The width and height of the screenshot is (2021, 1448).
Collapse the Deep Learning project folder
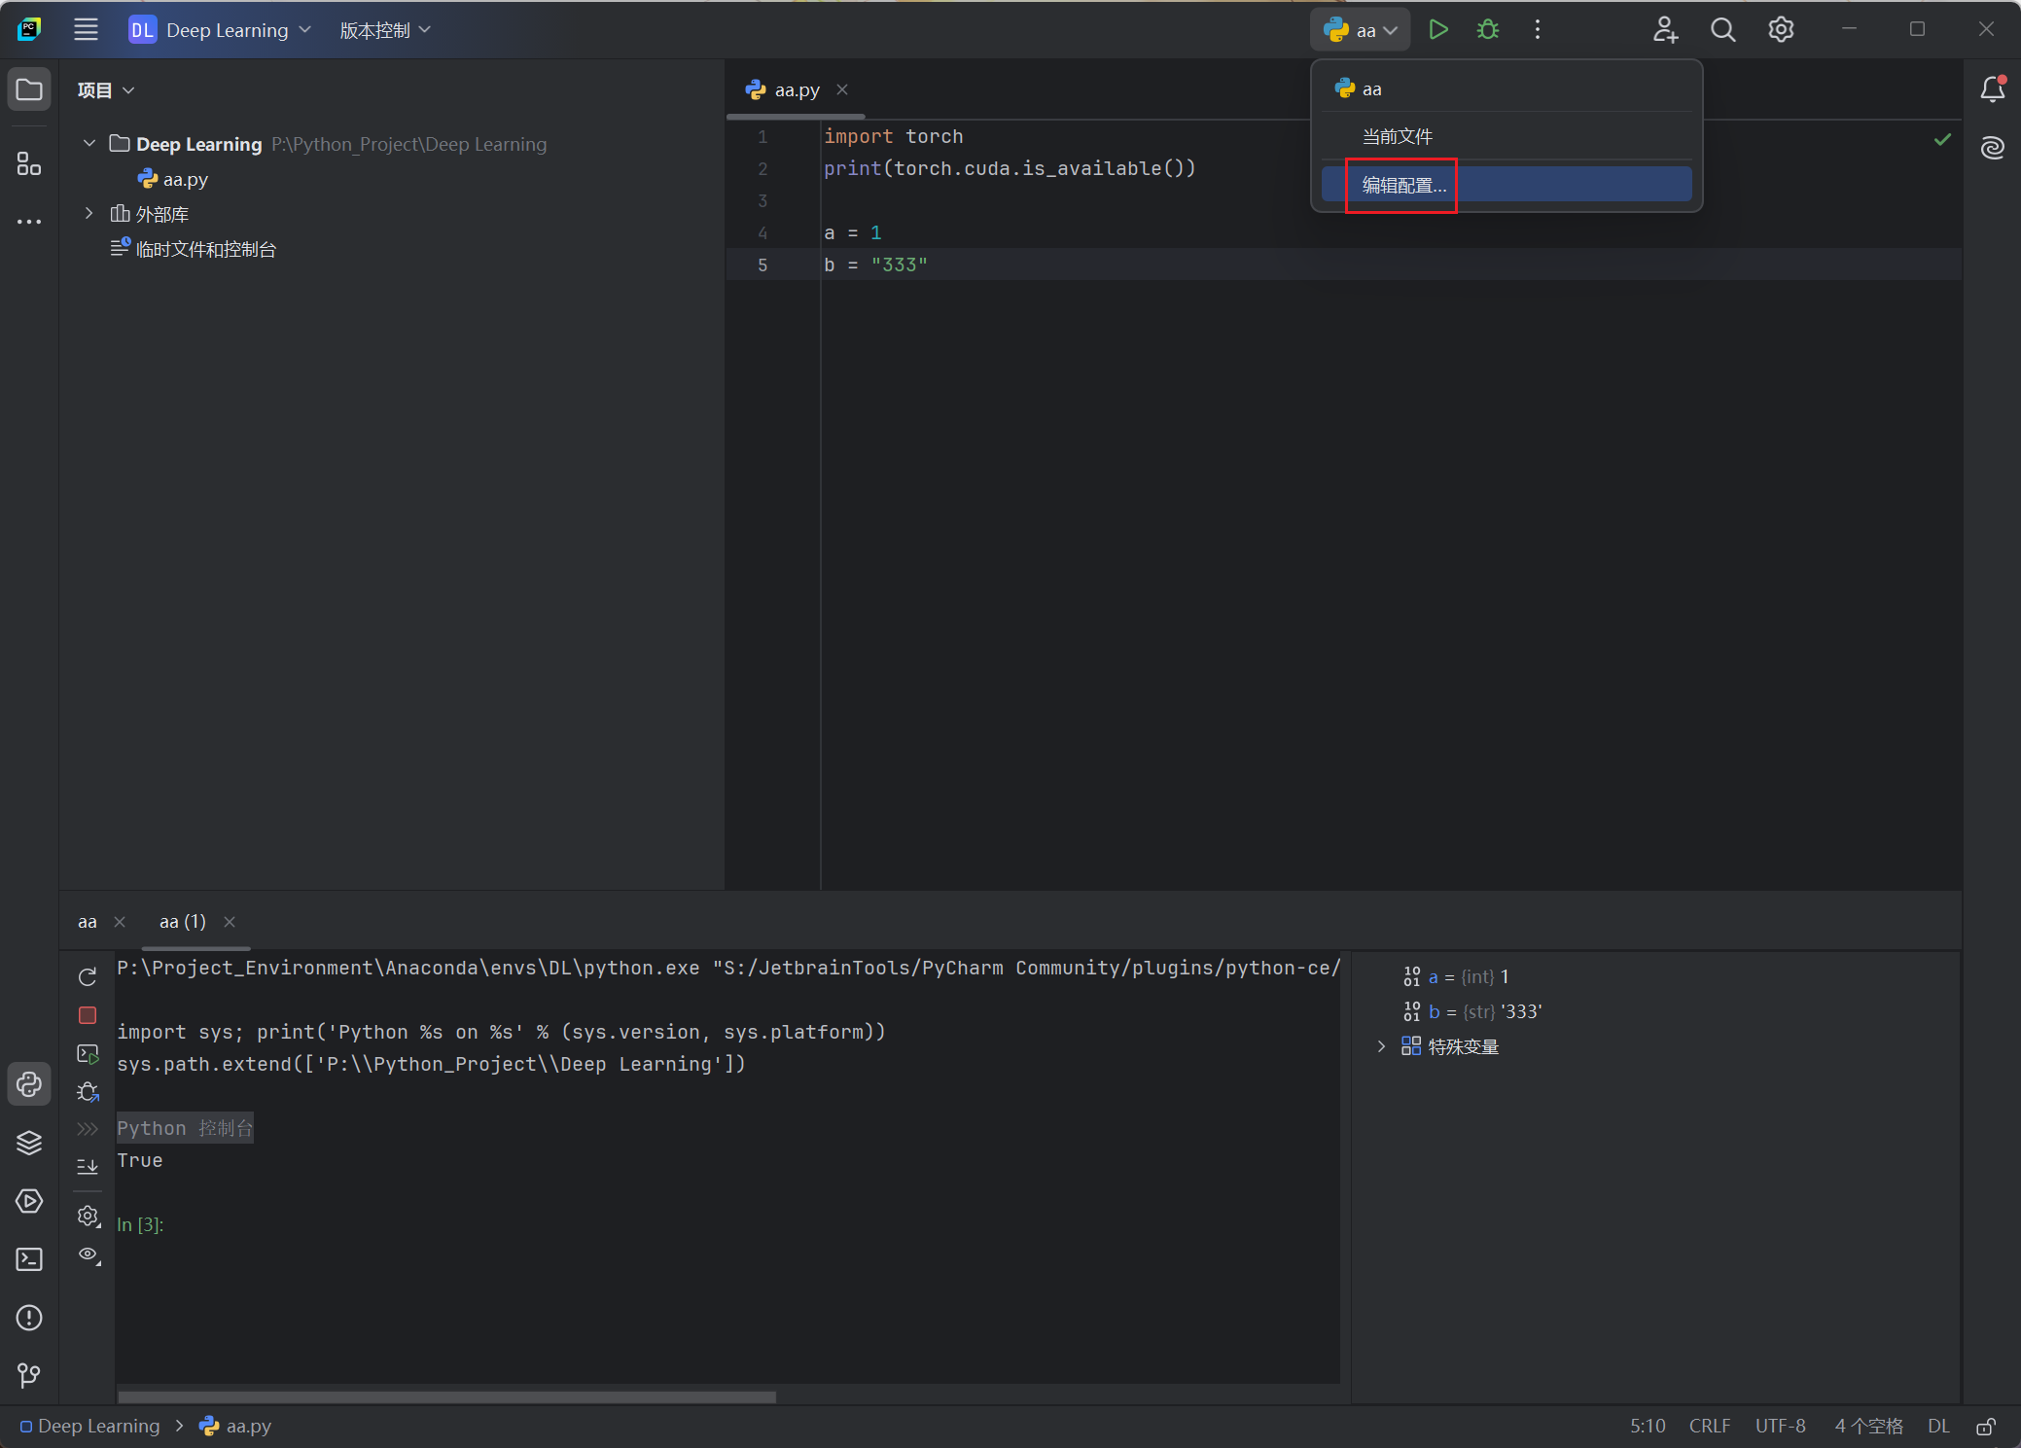point(89,143)
